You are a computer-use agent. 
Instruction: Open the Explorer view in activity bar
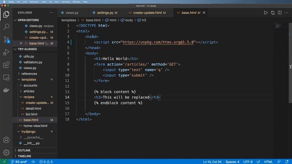(6, 14)
